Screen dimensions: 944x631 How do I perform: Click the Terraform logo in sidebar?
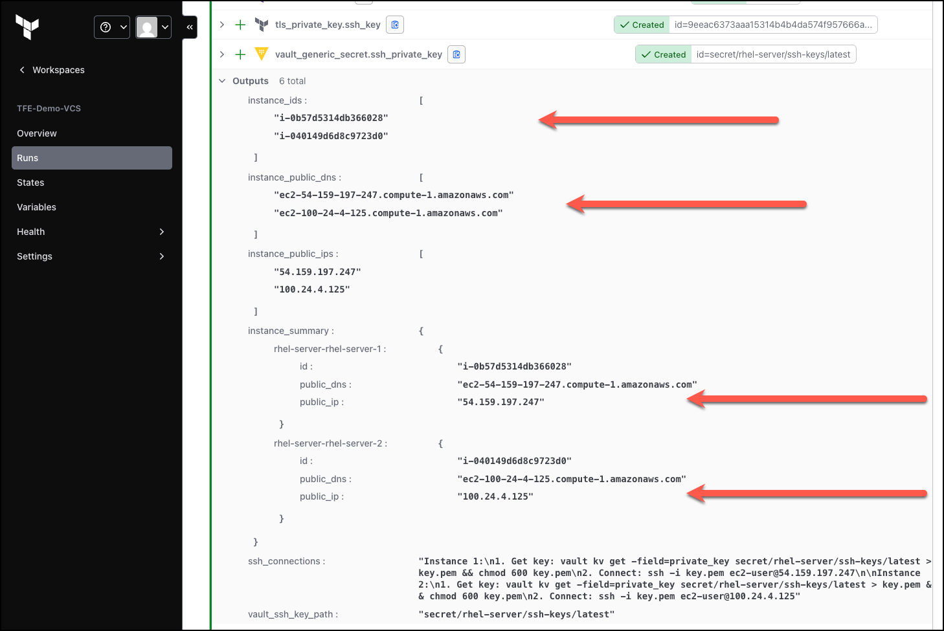tap(27, 27)
